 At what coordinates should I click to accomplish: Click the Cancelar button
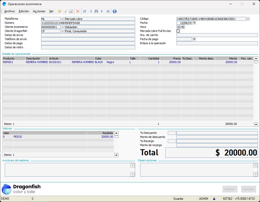tap(248, 189)
